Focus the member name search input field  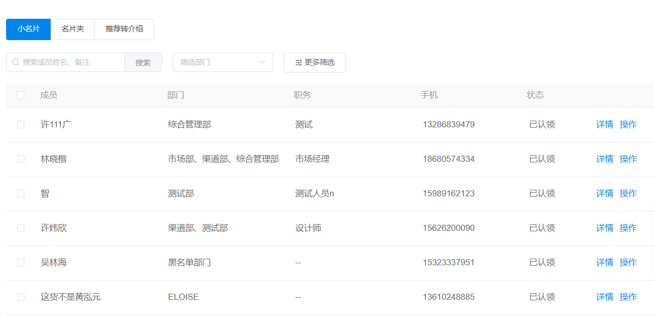(71, 62)
